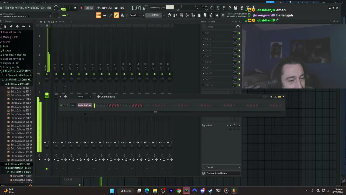The width and height of the screenshot is (346, 195).
Task: Click the tempo field showing 187
Action: pyautogui.click(x=89, y=8)
